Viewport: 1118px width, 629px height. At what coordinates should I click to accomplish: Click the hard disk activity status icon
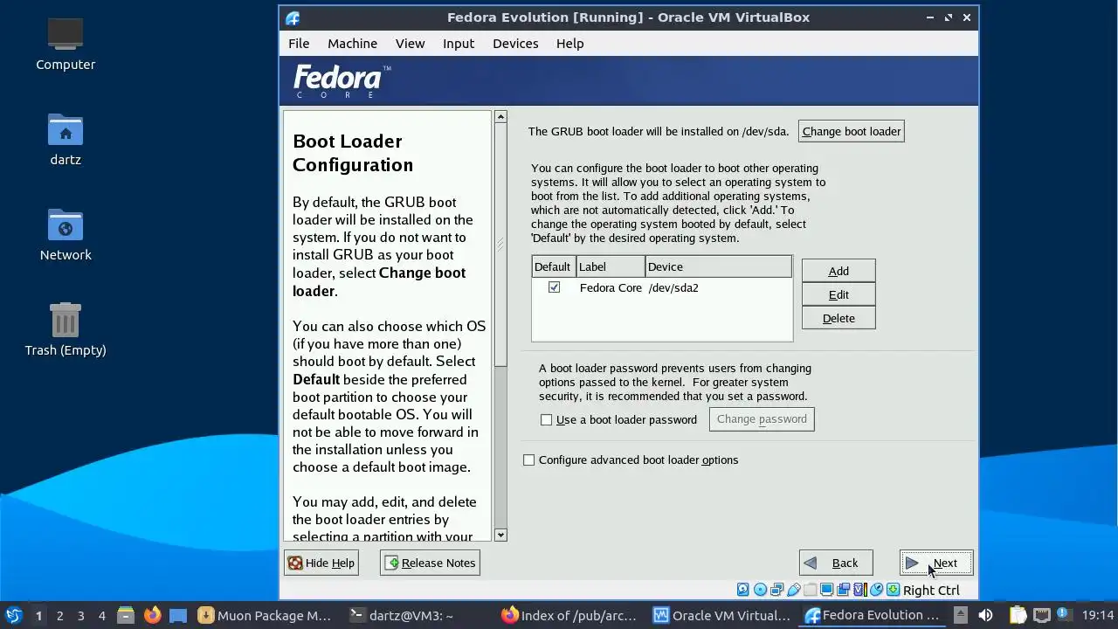pos(742,590)
